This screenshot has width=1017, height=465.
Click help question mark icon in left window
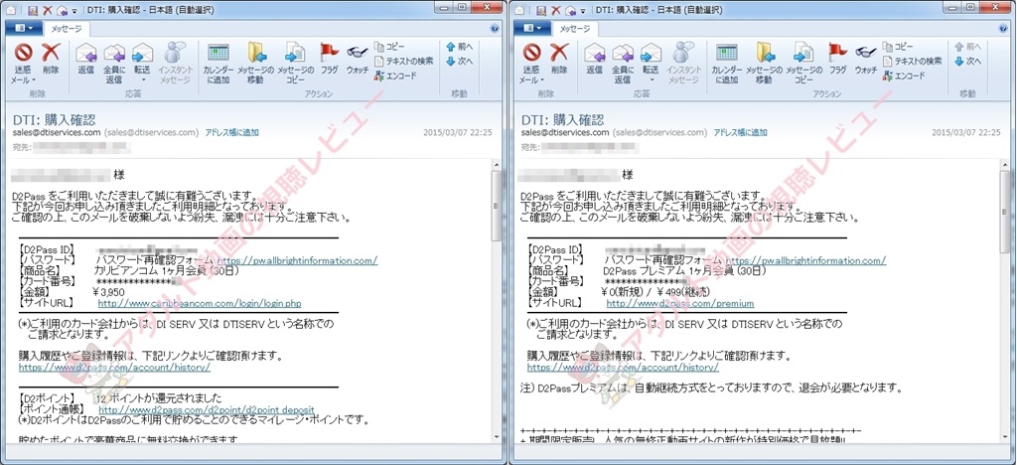[x=495, y=29]
